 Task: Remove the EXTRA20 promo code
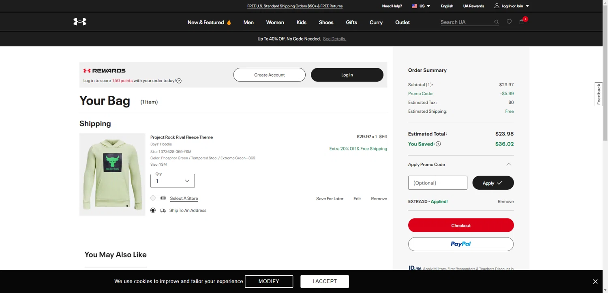tap(505, 201)
